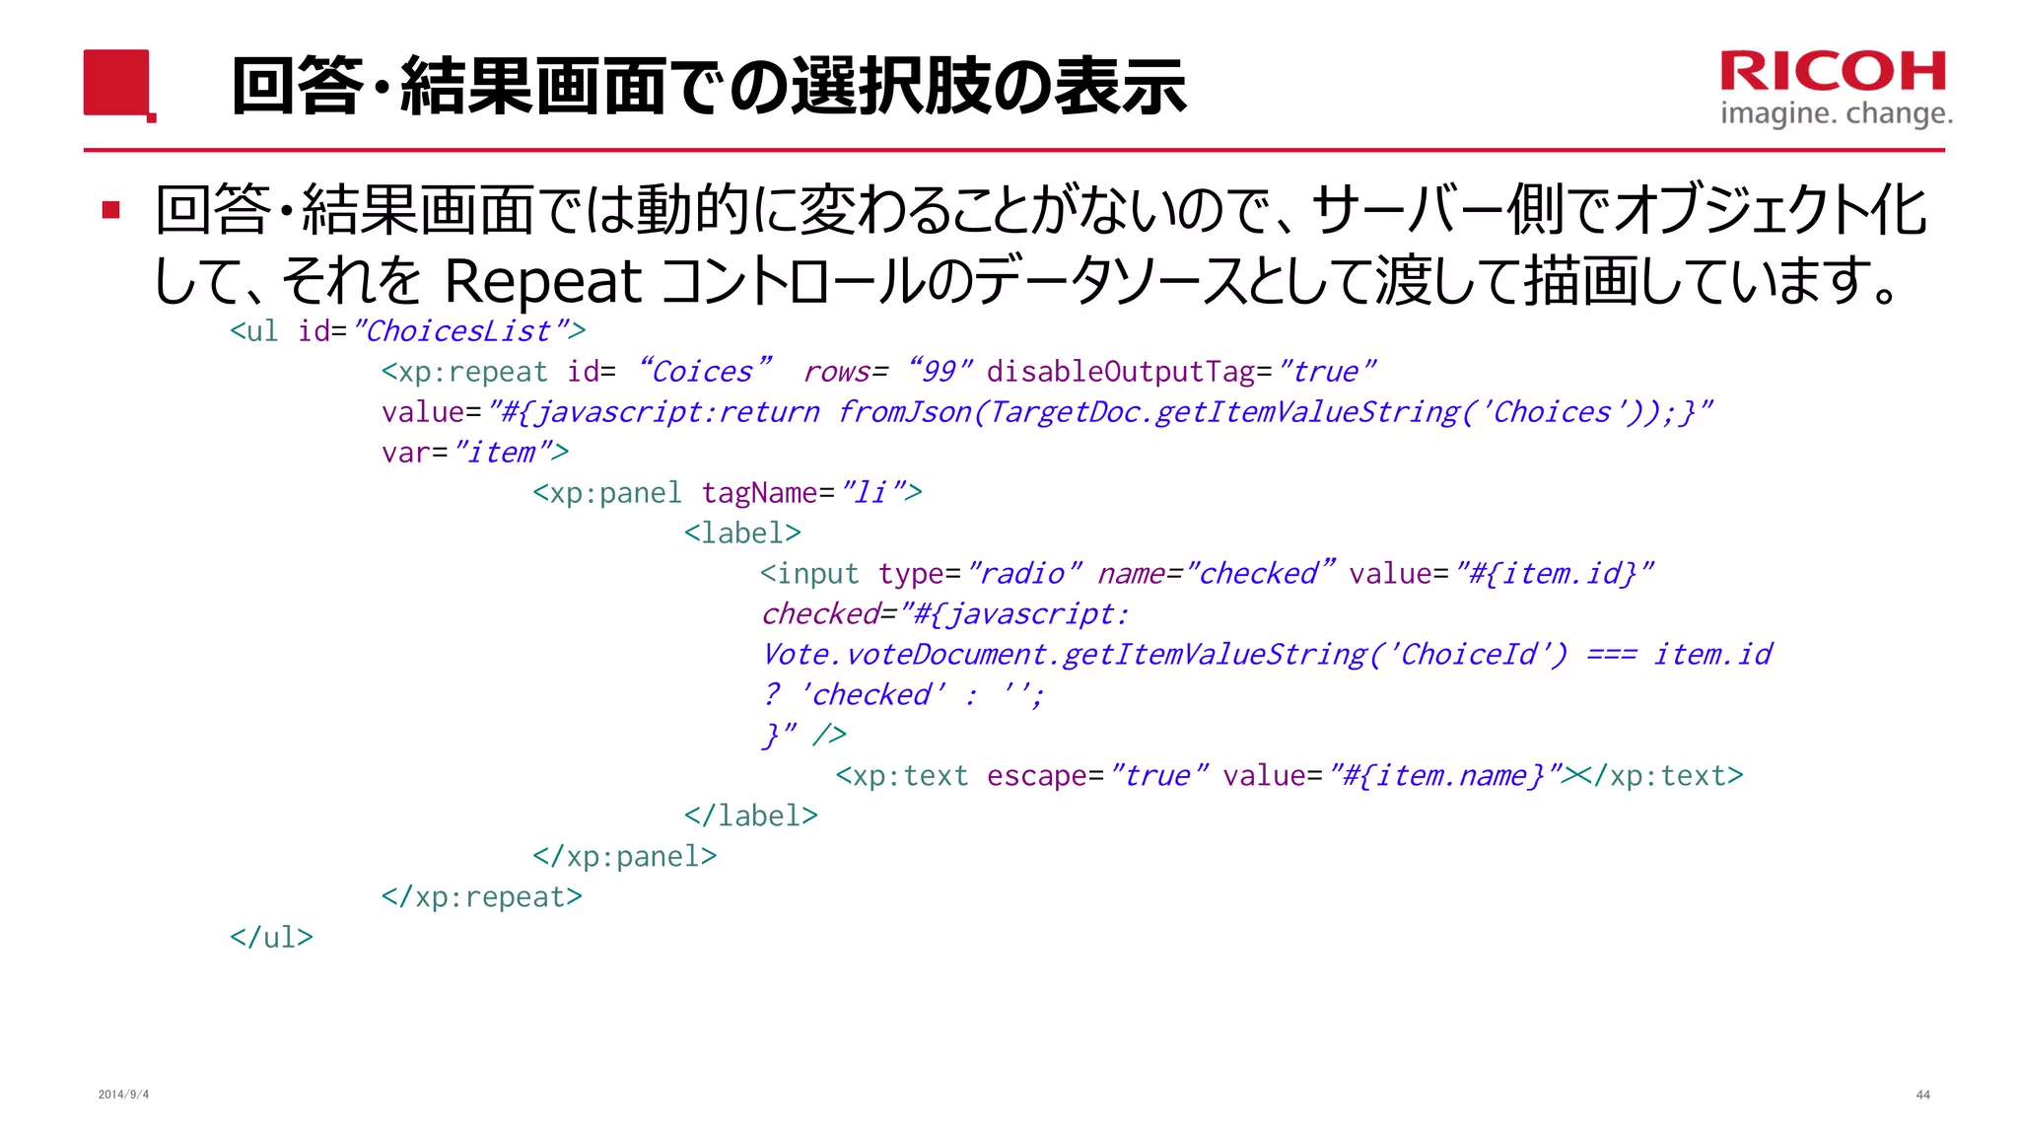Click the date 2014/9/4 footer
The width and height of the screenshot is (2019, 1136).
(123, 1095)
